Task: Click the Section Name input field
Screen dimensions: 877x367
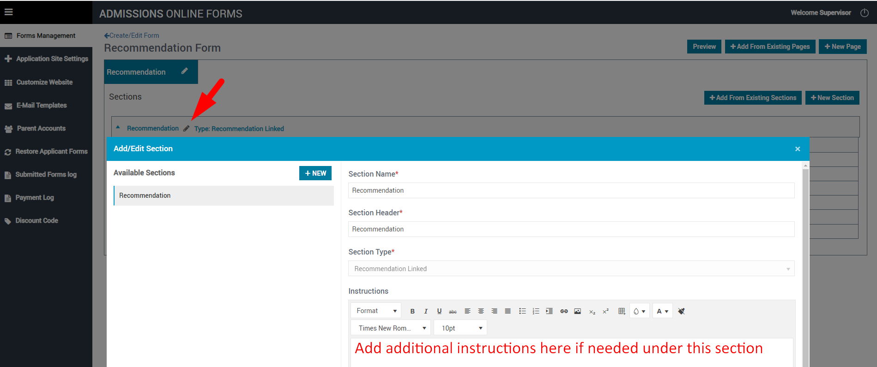Action: tap(571, 190)
